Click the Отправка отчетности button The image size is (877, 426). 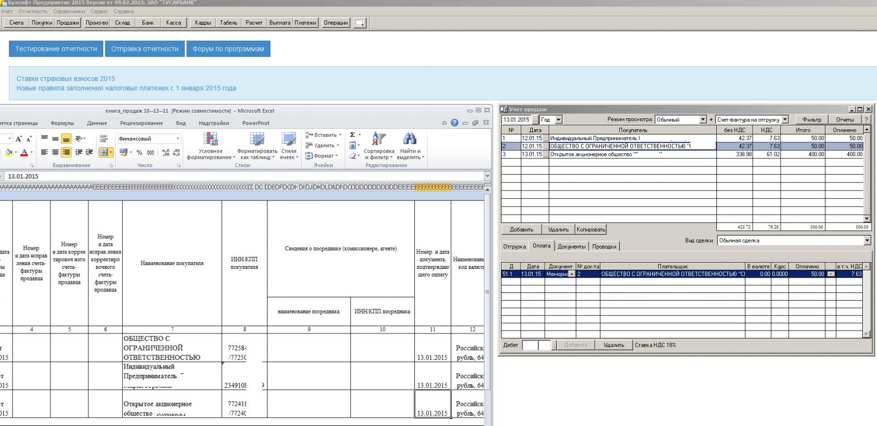(145, 49)
